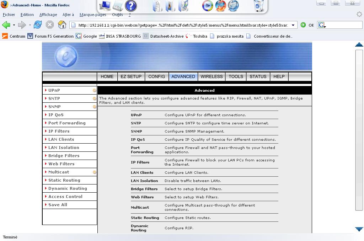Click the grey stop loading button
Screen dimensions: 364x241
pyautogui.click(x=50, y=25)
